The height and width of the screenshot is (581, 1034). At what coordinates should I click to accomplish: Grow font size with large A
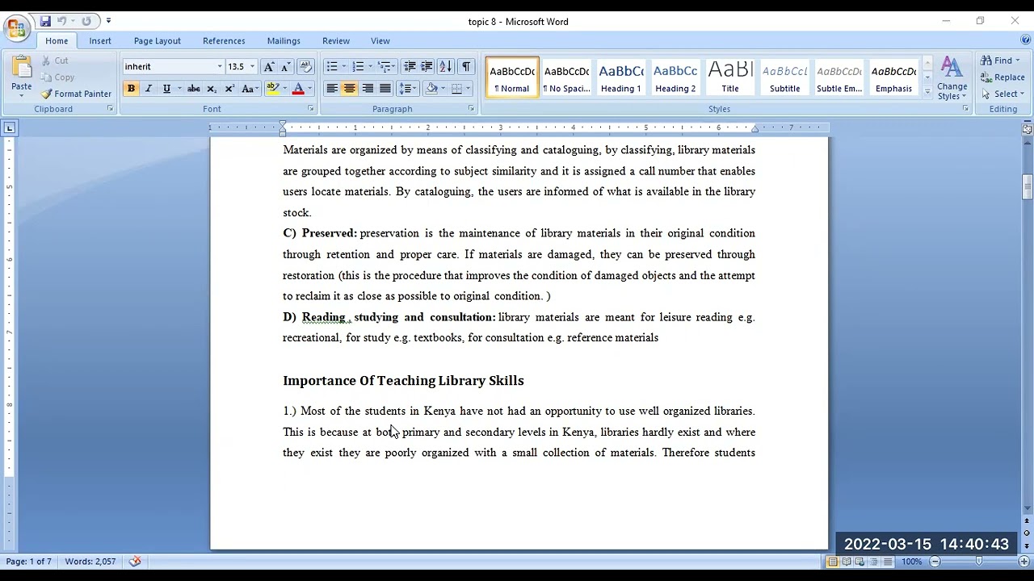[x=269, y=67]
